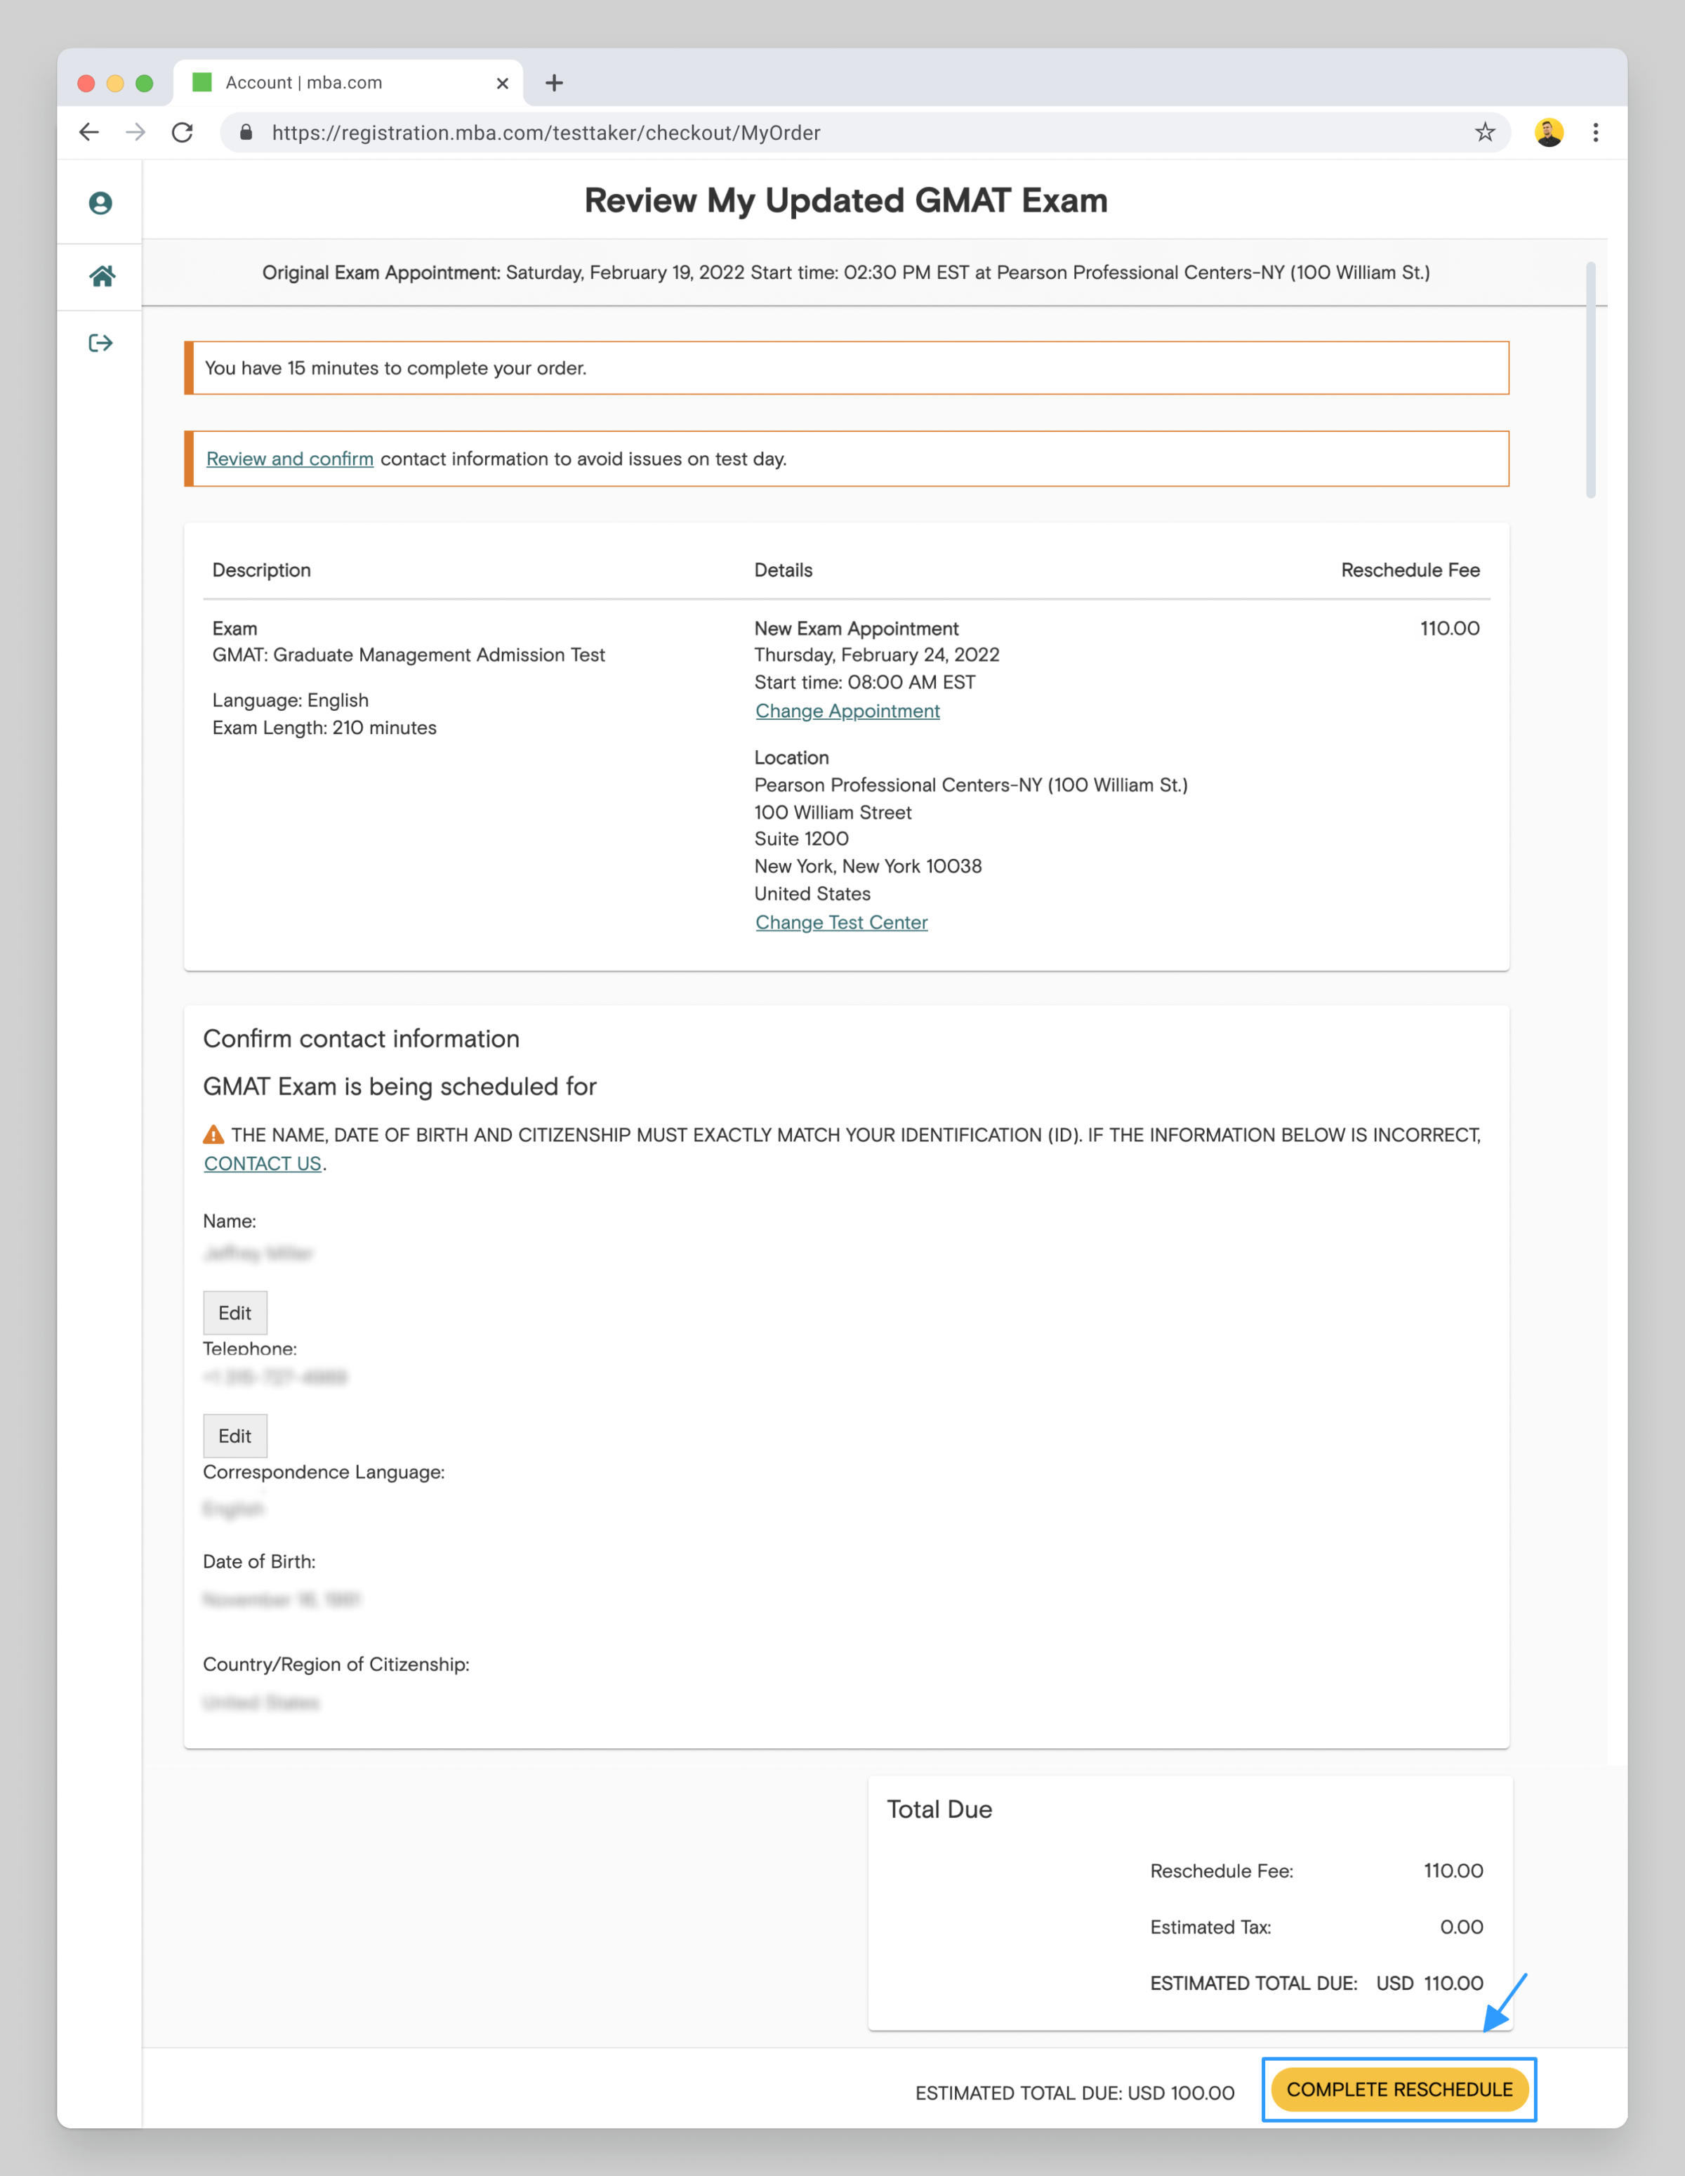Click the Change Appointment link
Viewport: 1685px width, 2176px height.
[x=847, y=712]
